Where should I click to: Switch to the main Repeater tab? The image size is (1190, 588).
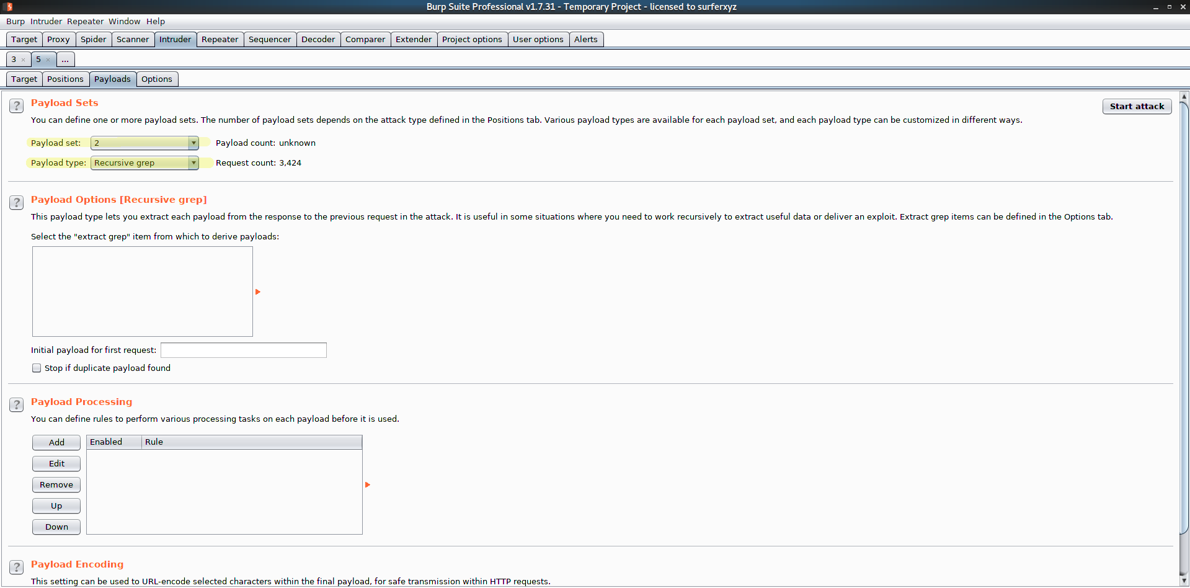point(220,39)
